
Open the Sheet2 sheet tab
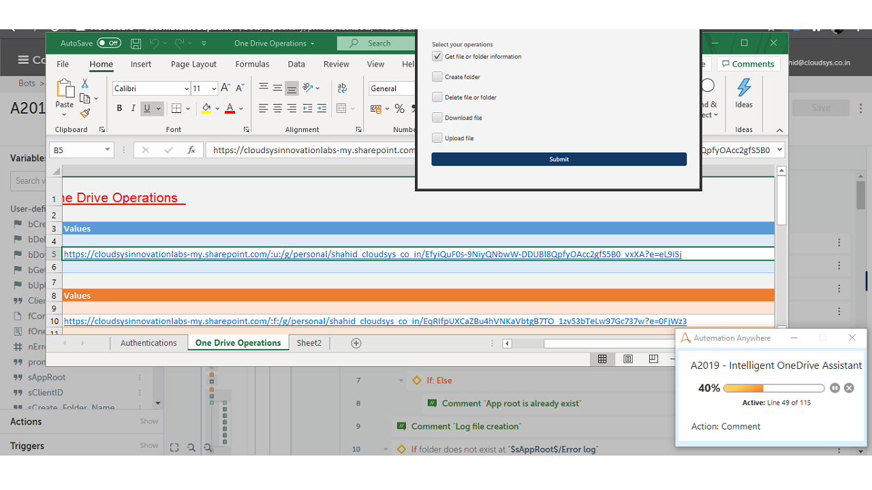pos(309,343)
